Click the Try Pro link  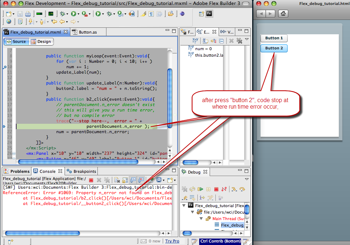pyautogui.click(x=172, y=241)
